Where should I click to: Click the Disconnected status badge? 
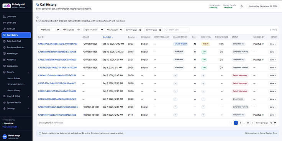[238, 99]
